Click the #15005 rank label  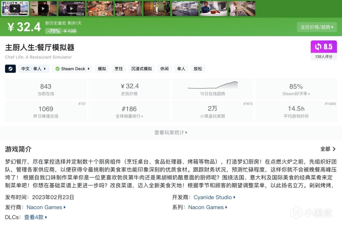click(x=331, y=104)
